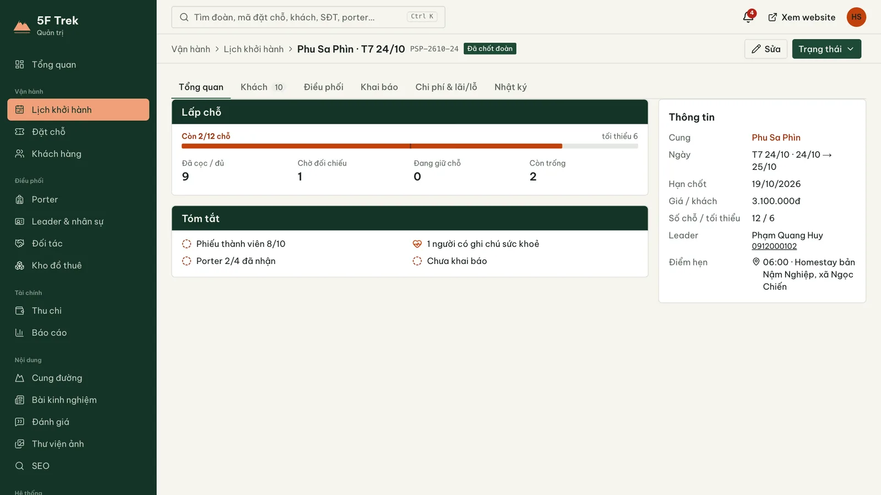Click the seat fill progress bar

click(x=410, y=146)
